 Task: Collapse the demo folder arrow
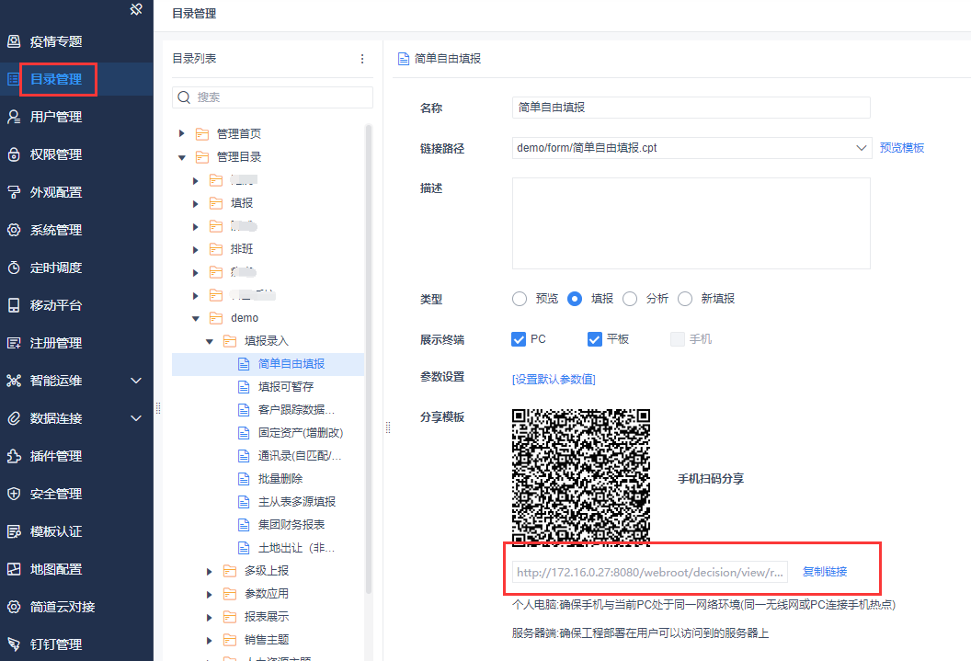(x=196, y=319)
